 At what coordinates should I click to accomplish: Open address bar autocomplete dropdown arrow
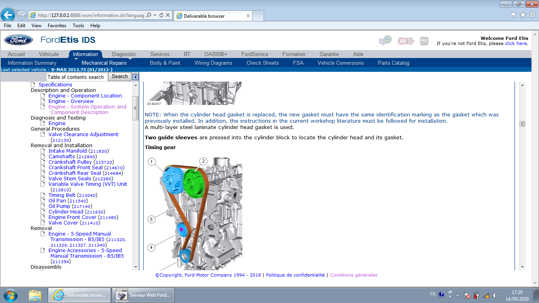coord(155,15)
